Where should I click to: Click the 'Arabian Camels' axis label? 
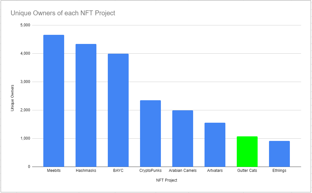coord(183,171)
